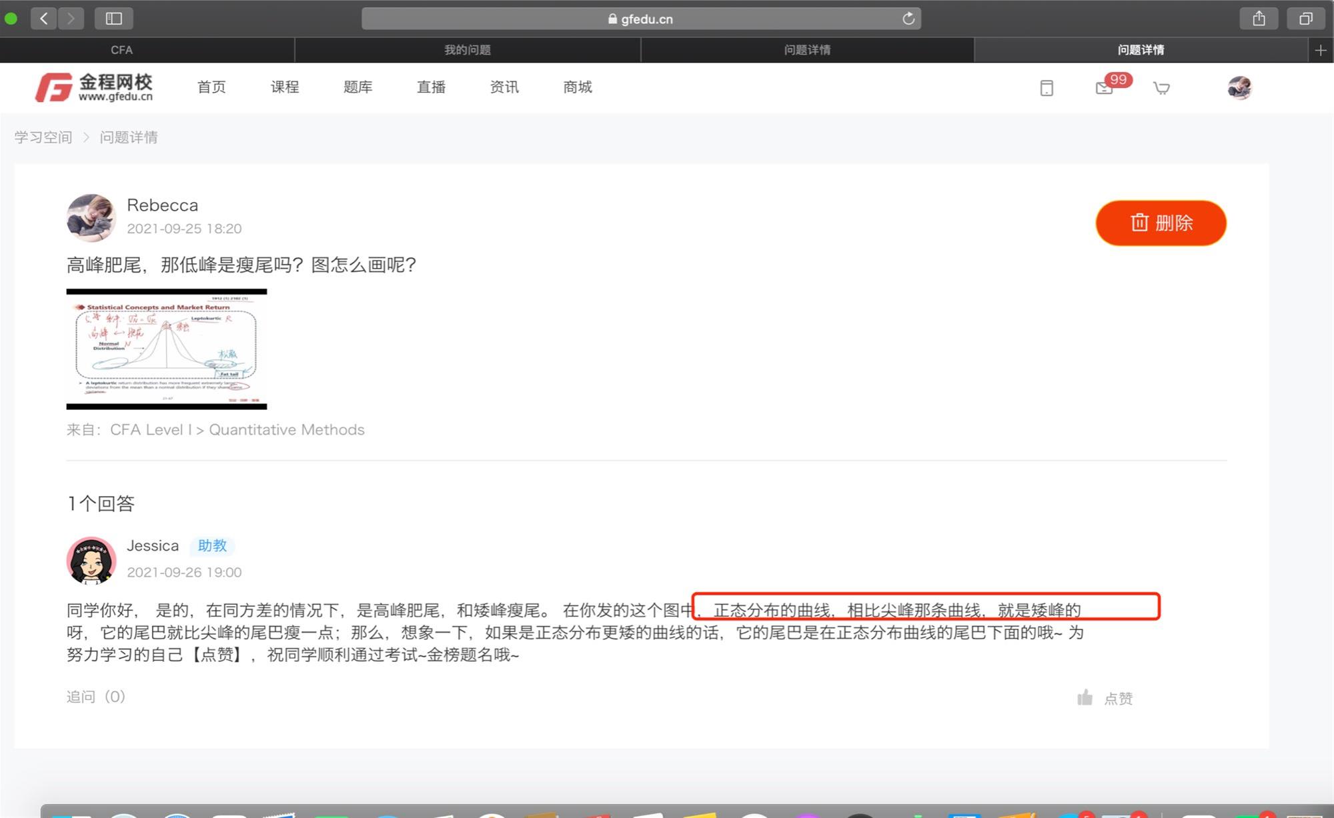
Task: Expand the 追问 (0) follow-up section
Action: [x=96, y=697]
